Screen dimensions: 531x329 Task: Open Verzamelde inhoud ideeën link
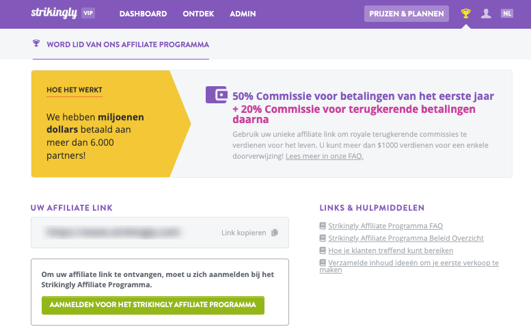click(x=409, y=266)
